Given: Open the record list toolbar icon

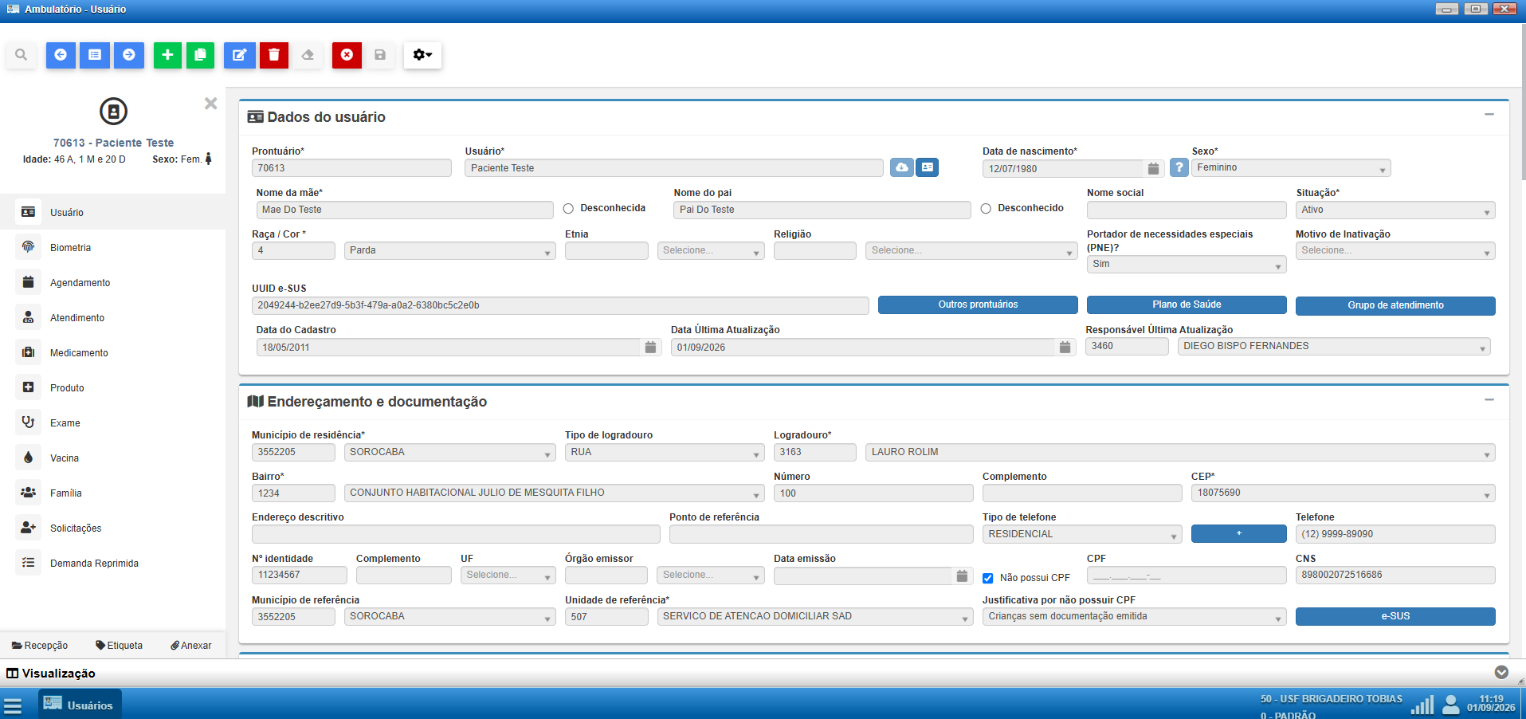Looking at the screenshot, I should (95, 55).
